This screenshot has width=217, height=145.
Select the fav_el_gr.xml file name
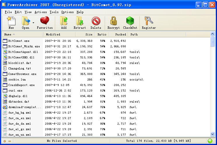[x=20, y=129]
